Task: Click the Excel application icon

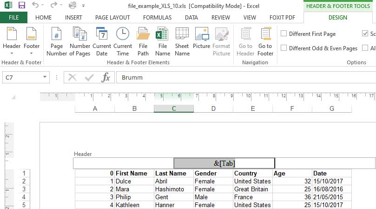Action: tap(8, 5)
